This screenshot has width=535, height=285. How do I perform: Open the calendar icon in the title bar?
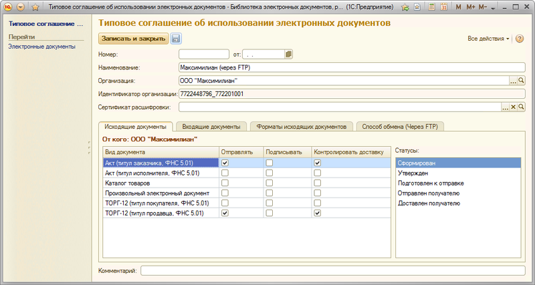(x=443, y=6)
